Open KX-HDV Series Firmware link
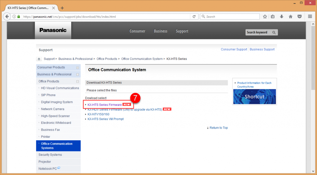This screenshot has height=175, width=317. [x=125, y=110]
